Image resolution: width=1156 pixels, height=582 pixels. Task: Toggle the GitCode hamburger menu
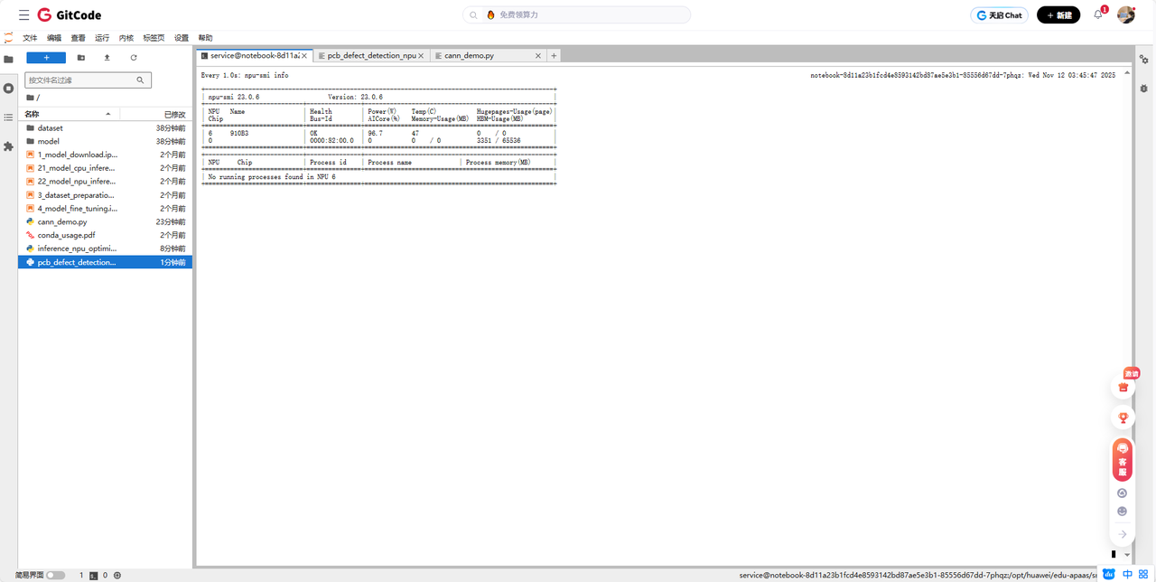(x=23, y=15)
